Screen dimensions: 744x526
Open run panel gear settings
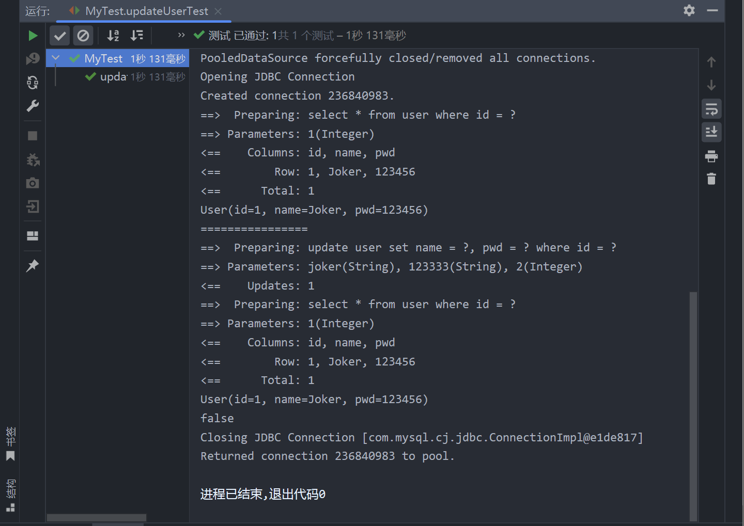pyautogui.click(x=689, y=11)
